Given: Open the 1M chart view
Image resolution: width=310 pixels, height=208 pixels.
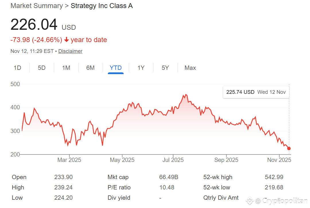Looking at the screenshot, I should (x=66, y=68).
